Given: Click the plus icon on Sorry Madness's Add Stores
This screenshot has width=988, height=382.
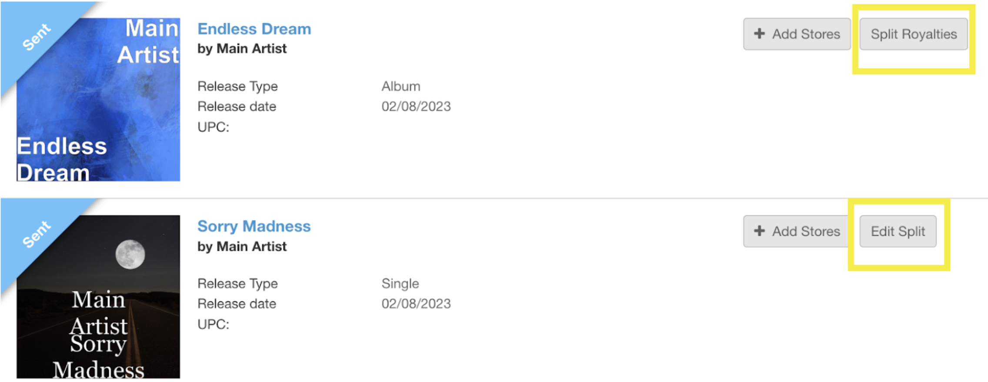Looking at the screenshot, I should (759, 231).
